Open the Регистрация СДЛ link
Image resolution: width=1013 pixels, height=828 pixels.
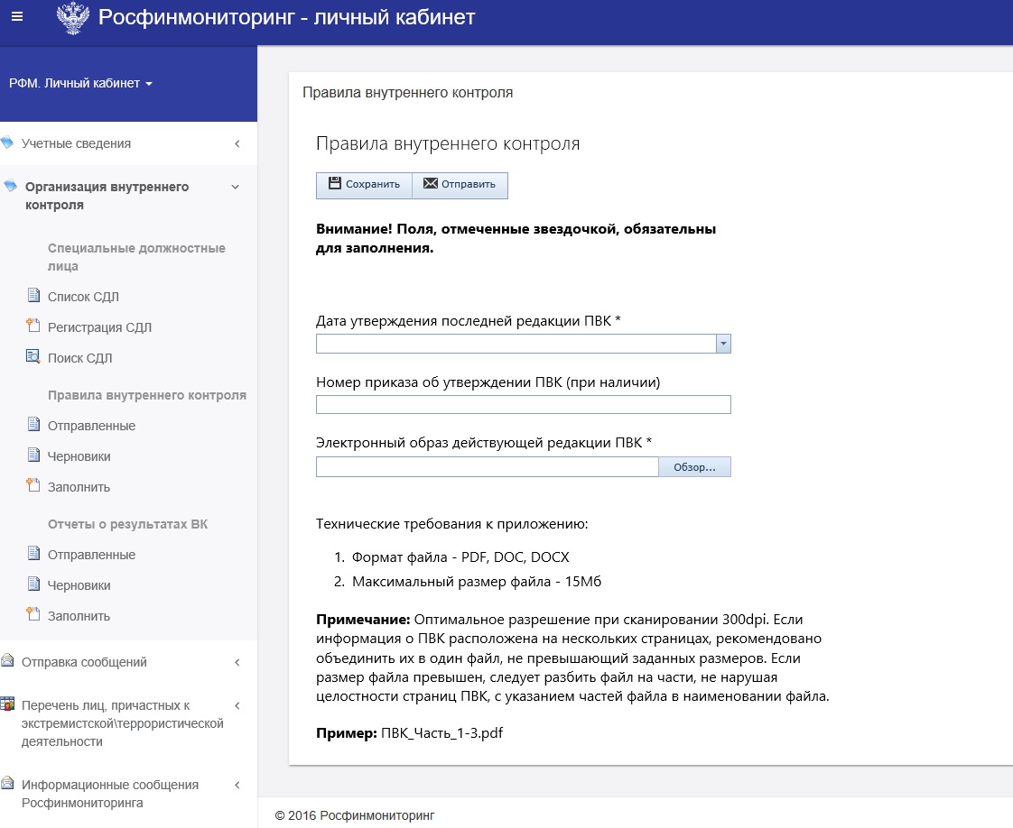pos(99,327)
